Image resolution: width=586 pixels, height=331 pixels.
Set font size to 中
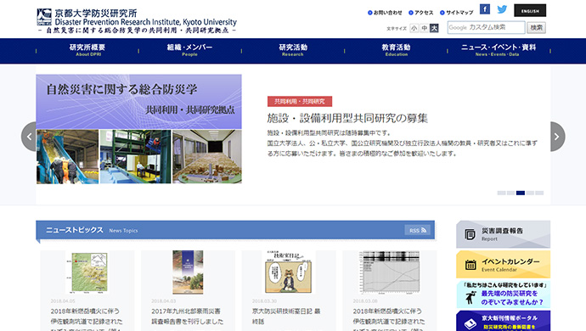coord(424,28)
